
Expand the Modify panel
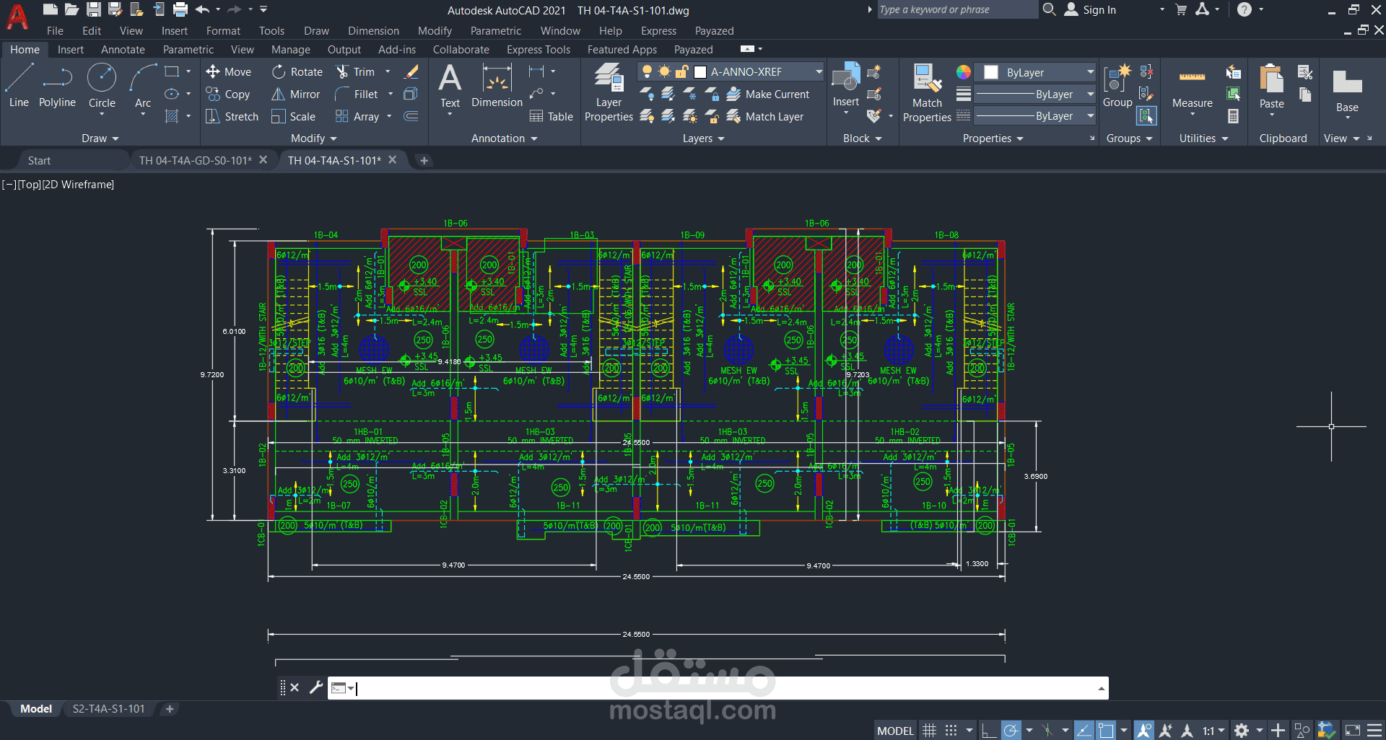click(x=313, y=138)
